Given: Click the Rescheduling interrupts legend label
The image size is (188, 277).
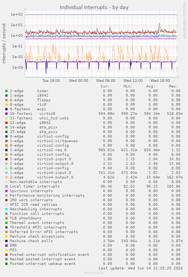Looking at the screenshot, I should pyautogui.click(x=36, y=209).
